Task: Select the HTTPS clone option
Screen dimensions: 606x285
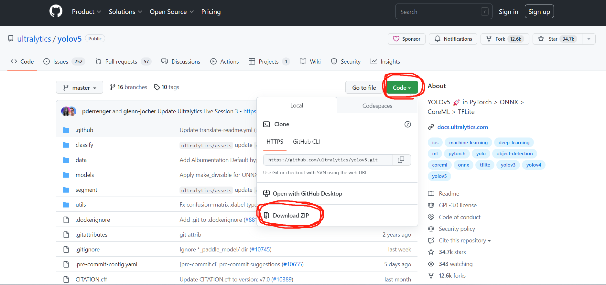Action: click(275, 142)
